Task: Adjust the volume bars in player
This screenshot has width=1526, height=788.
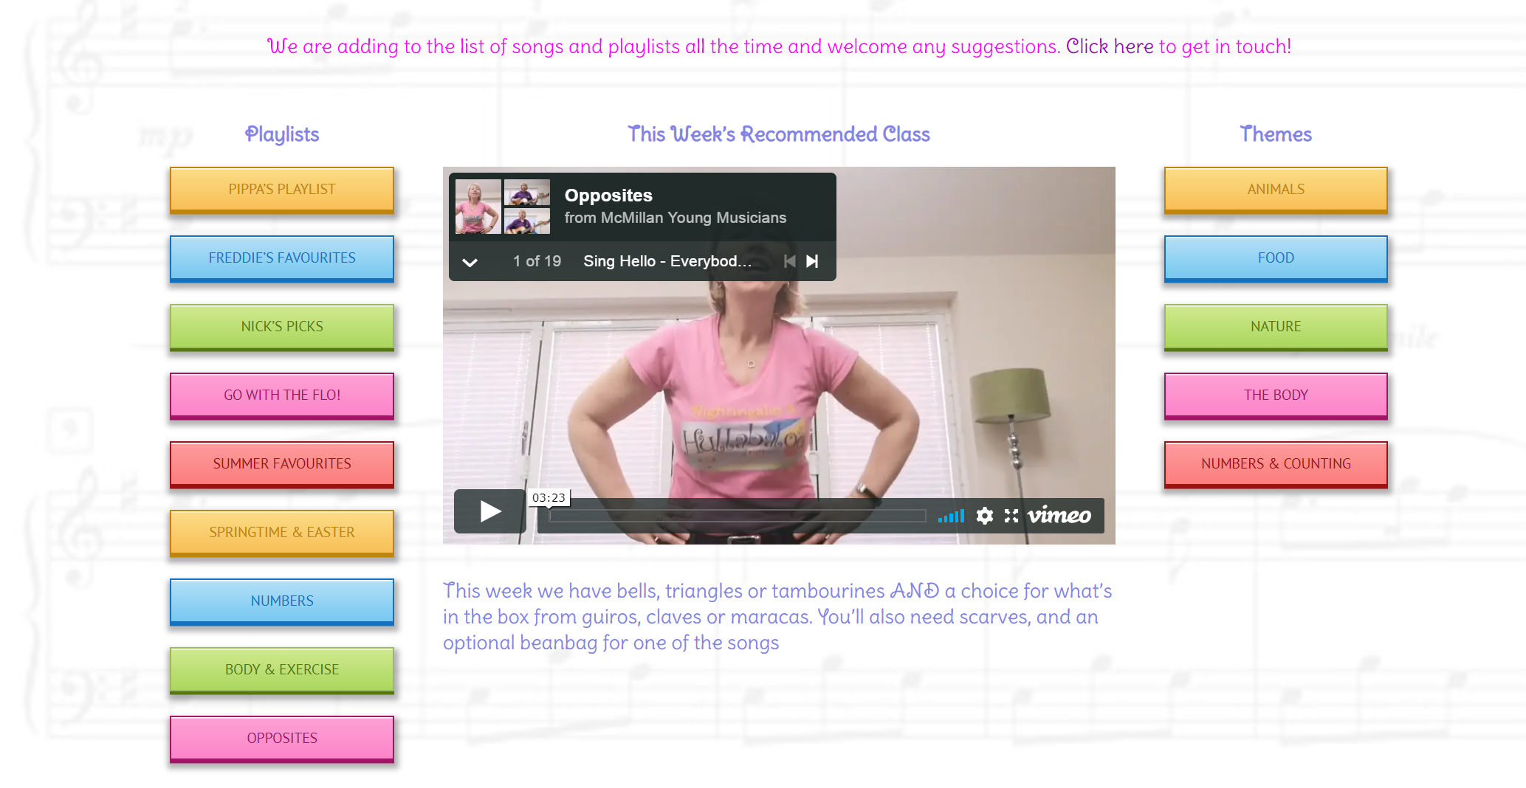Action: (951, 516)
